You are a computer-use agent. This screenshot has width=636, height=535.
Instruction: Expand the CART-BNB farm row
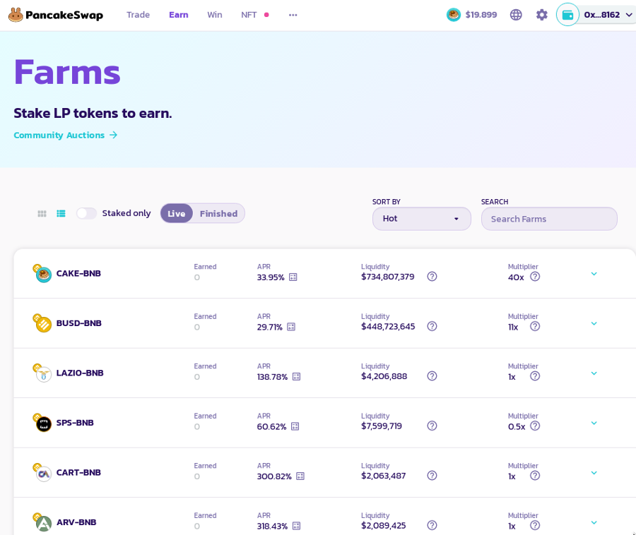(594, 473)
